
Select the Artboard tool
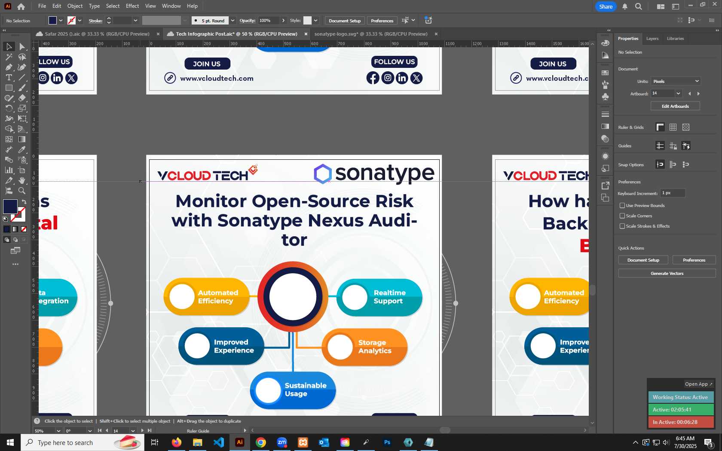click(22, 170)
